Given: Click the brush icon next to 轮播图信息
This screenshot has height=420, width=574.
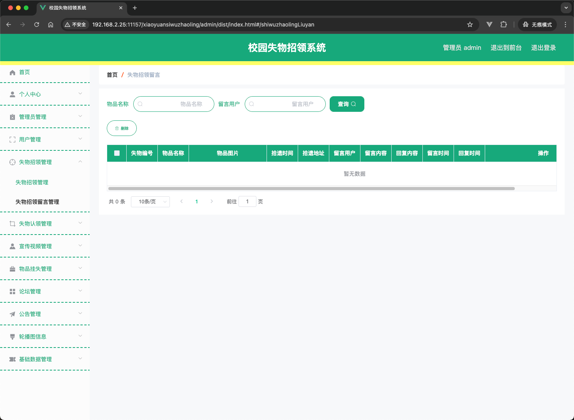Looking at the screenshot, I should 12,337.
